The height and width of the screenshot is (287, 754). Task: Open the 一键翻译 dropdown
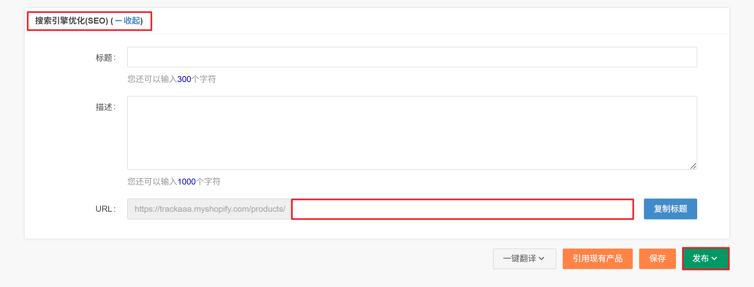point(524,259)
